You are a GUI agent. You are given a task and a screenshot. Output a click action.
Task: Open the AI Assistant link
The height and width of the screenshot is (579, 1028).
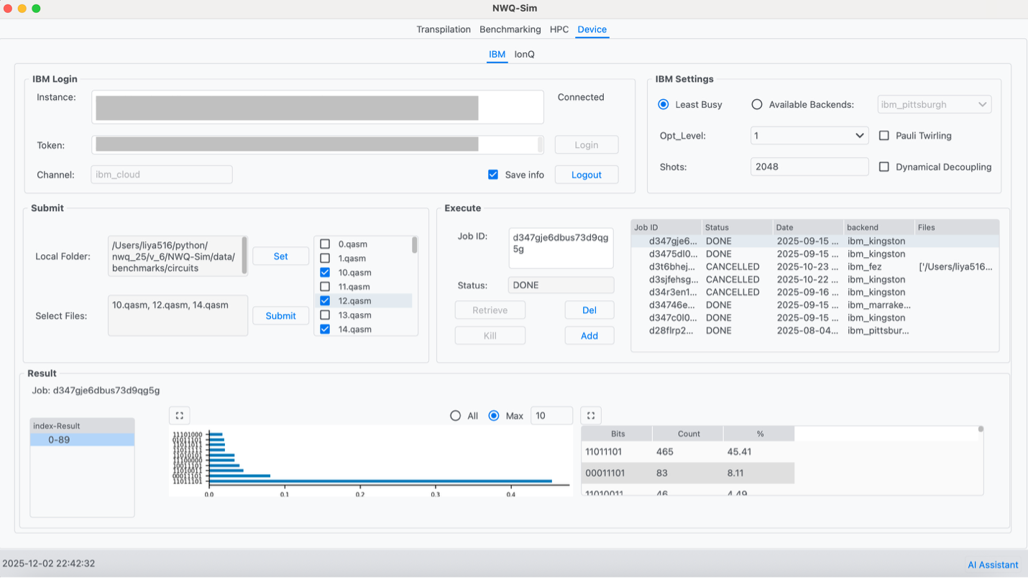(993, 565)
